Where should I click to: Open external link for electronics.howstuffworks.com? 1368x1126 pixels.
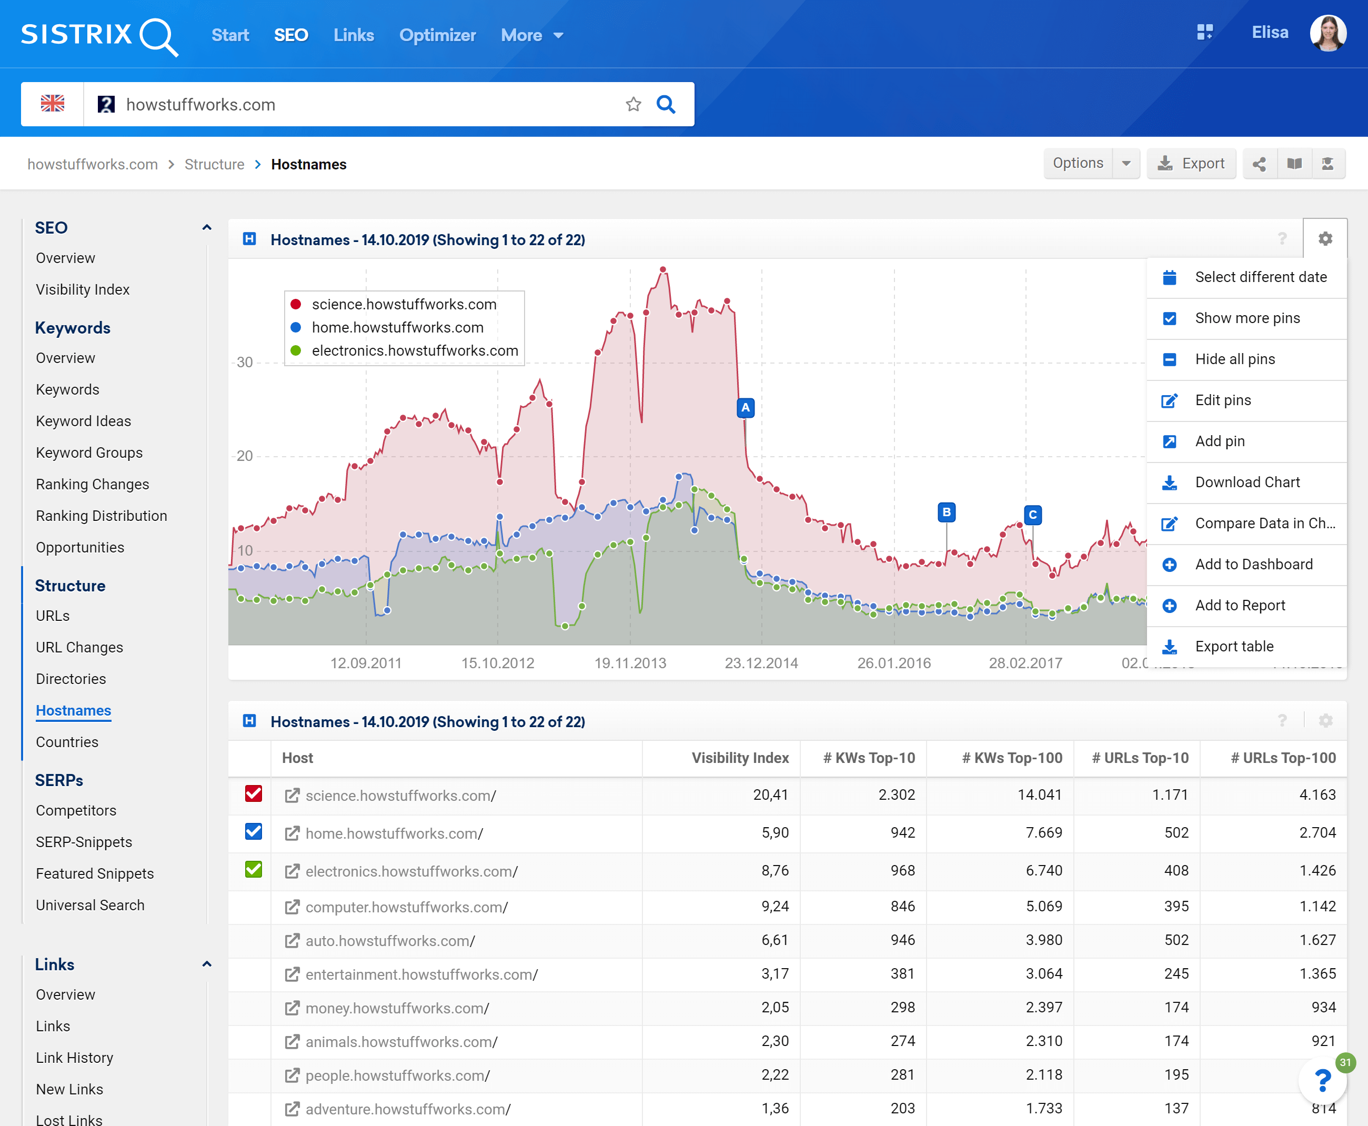tap(292, 871)
